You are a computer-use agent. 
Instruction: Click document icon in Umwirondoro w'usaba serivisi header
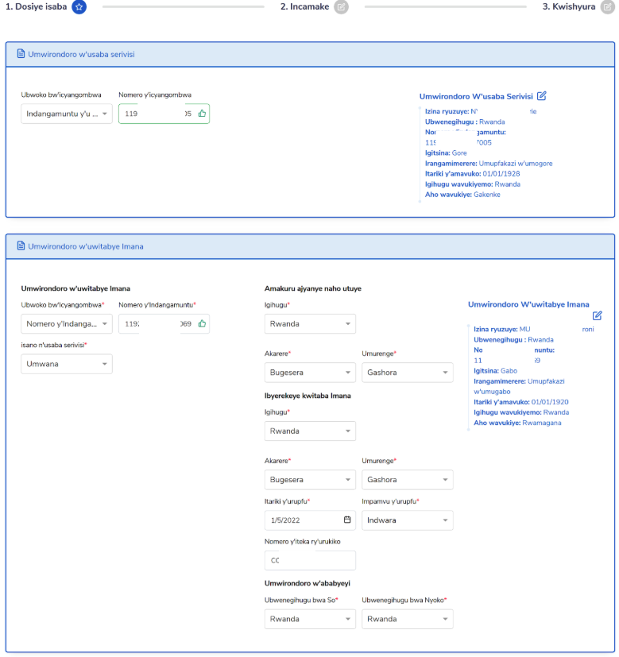21,54
